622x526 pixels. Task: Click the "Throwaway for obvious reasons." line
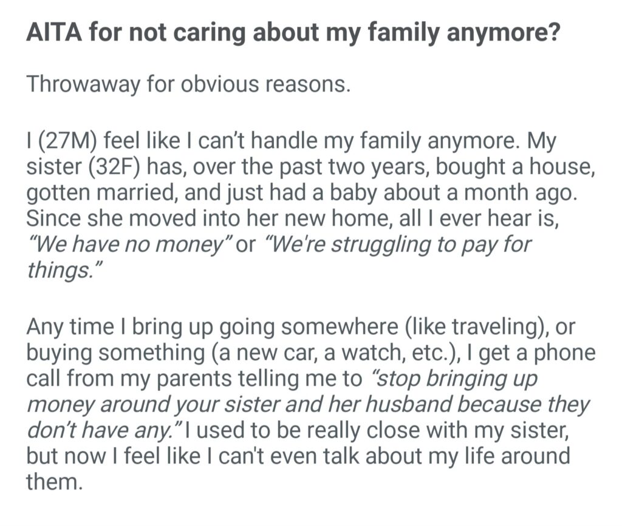pos(188,84)
